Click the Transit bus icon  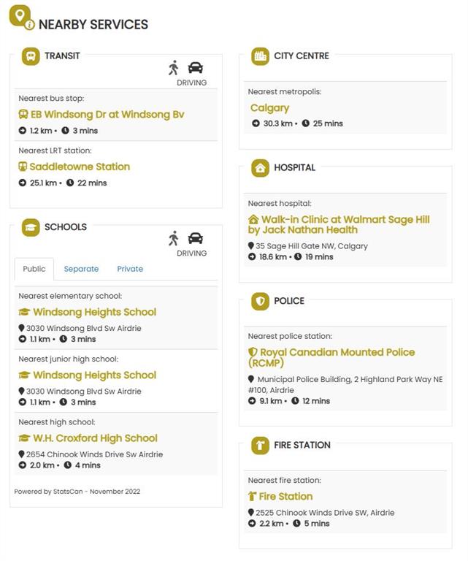[x=31, y=56]
